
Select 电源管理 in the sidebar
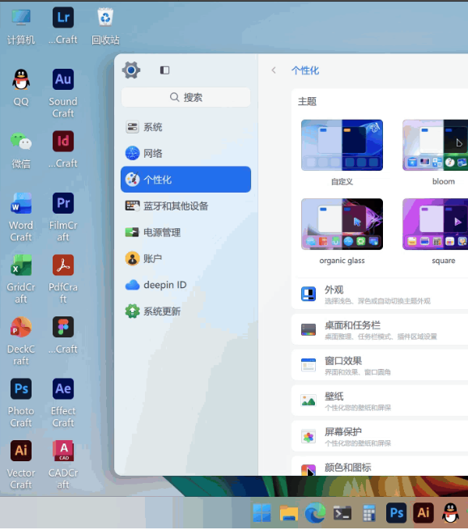185,232
